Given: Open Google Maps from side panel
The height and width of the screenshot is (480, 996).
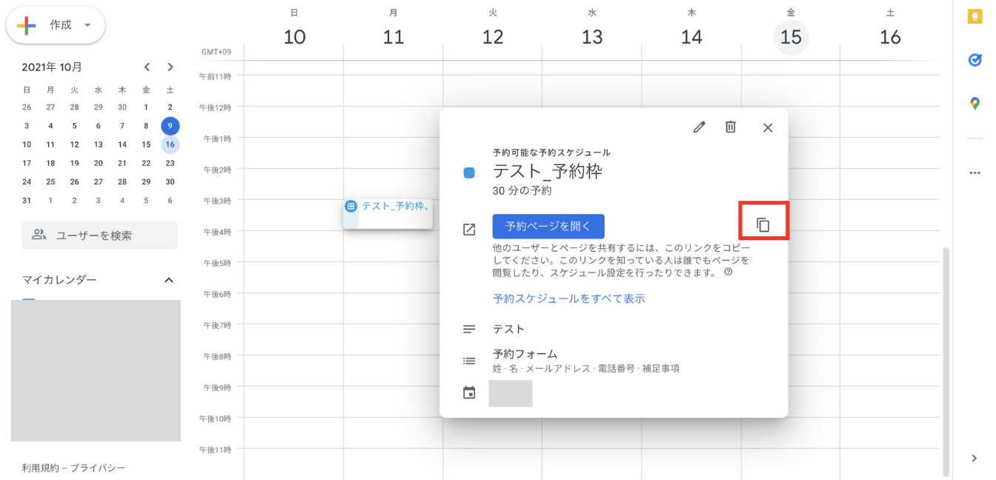Looking at the screenshot, I should coord(975,104).
